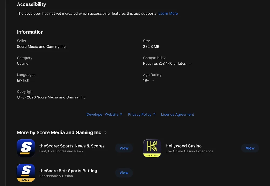Click the Casino category value

tap(23, 64)
